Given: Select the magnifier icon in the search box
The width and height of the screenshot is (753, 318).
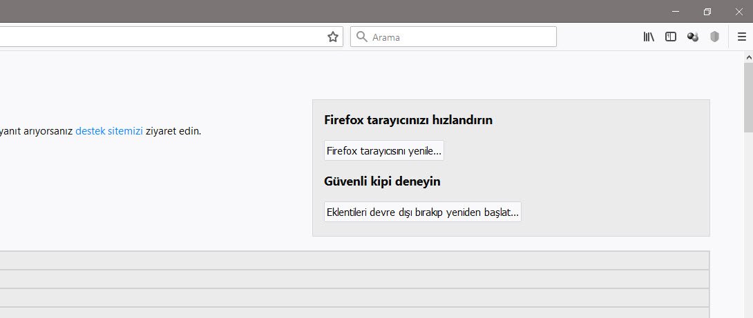Looking at the screenshot, I should 363,37.
